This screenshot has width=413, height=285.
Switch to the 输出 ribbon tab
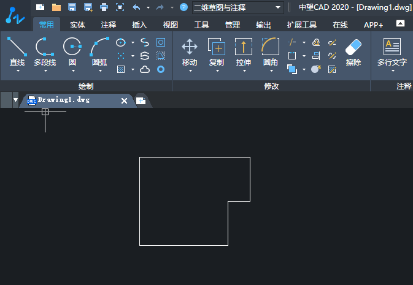click(263, 25)
